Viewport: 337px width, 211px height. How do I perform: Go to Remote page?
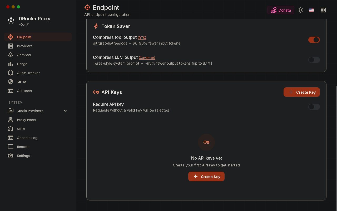pos(38,147)
